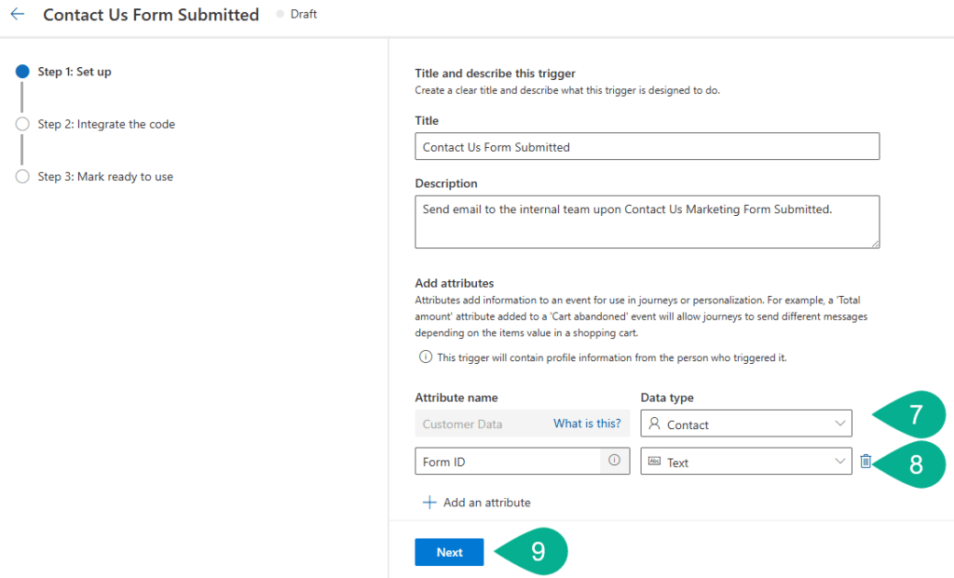Delete the Form ID attribute with trash icon
The image size is (954, 578).
865,462
